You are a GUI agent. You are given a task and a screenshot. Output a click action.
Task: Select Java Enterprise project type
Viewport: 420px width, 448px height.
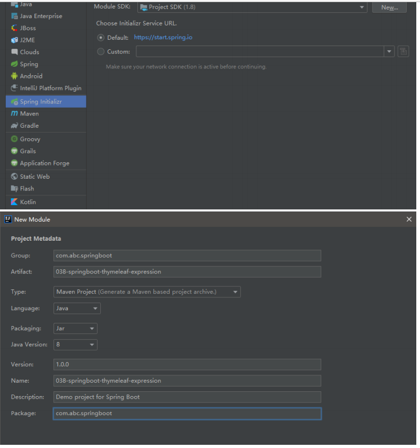coord(46,16)
